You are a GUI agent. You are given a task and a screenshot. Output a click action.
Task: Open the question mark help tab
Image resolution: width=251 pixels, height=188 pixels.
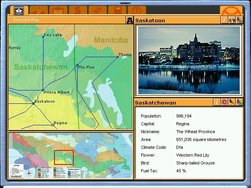pyautogui.click(x=137, y=11)
